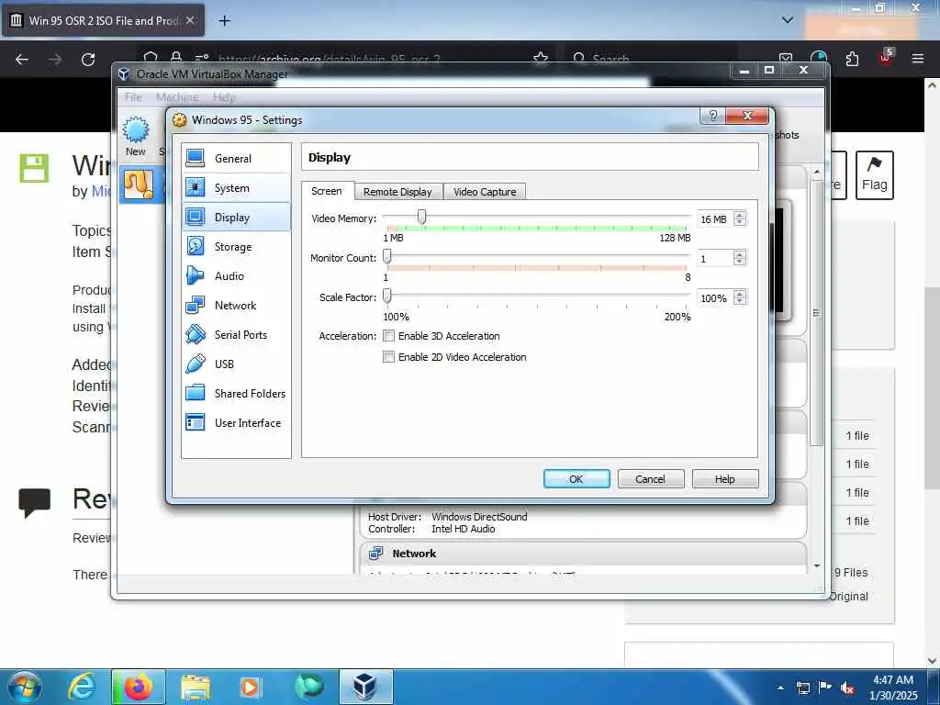Screen dimensions: 940x705
Task: Select the Display settings category
Action: pyautogui.click(x=236, y=217)
